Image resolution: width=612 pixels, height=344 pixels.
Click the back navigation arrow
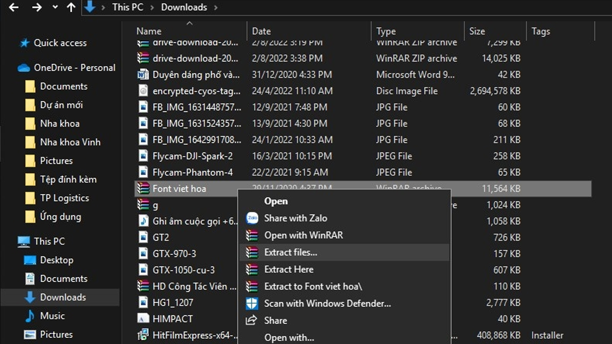[13, 7]
